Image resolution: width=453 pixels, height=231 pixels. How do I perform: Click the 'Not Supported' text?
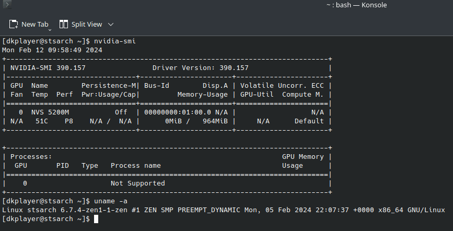(138, 183)
